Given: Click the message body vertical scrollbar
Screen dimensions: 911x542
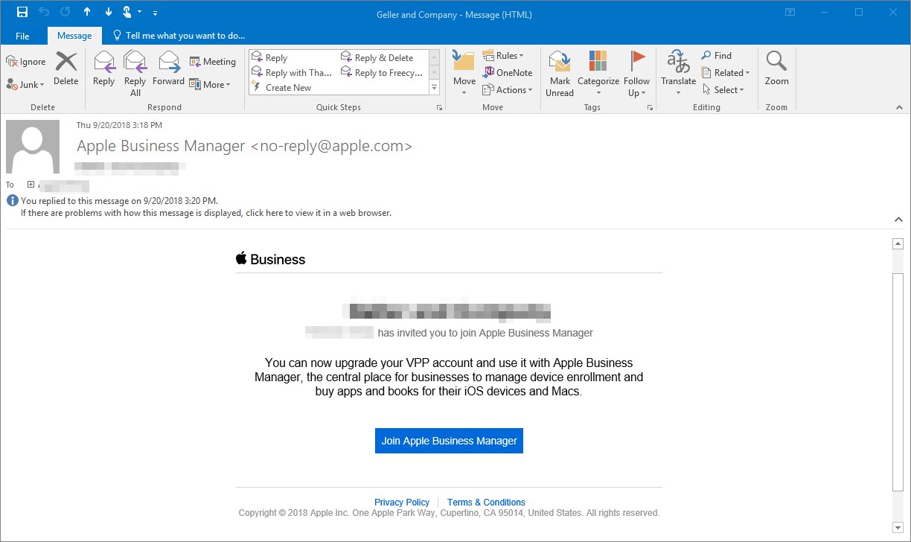Looking at the screenshot, I should [x=898, y=380].
